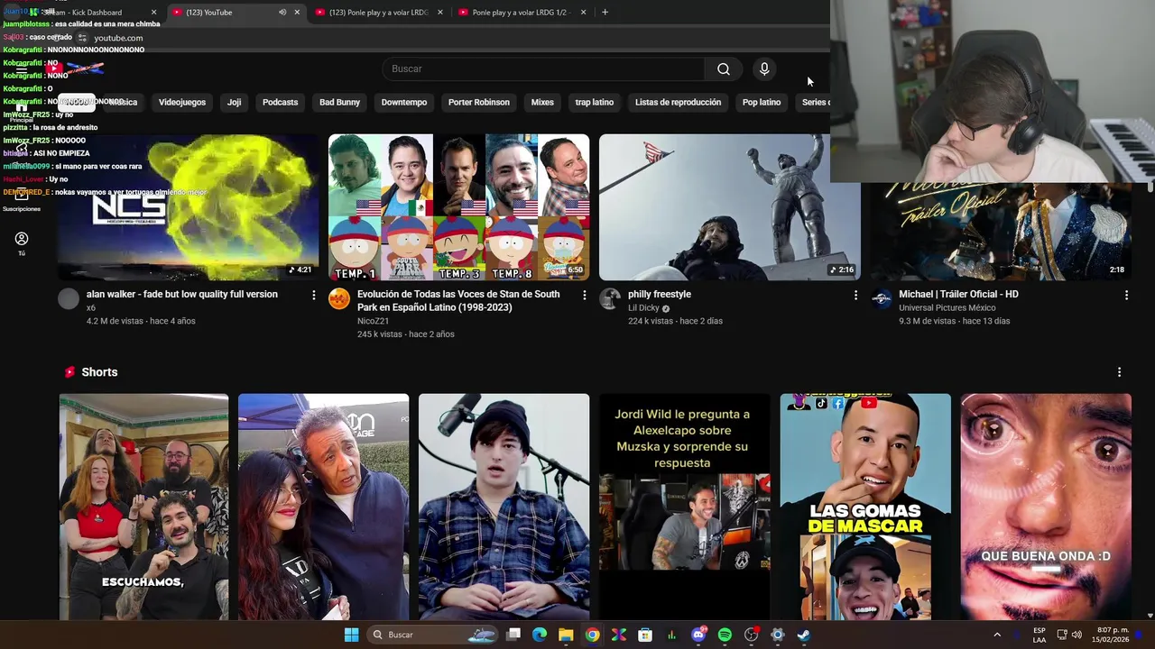
Task: Filter by trap latino chip
Action: click(x=594, y=102)
